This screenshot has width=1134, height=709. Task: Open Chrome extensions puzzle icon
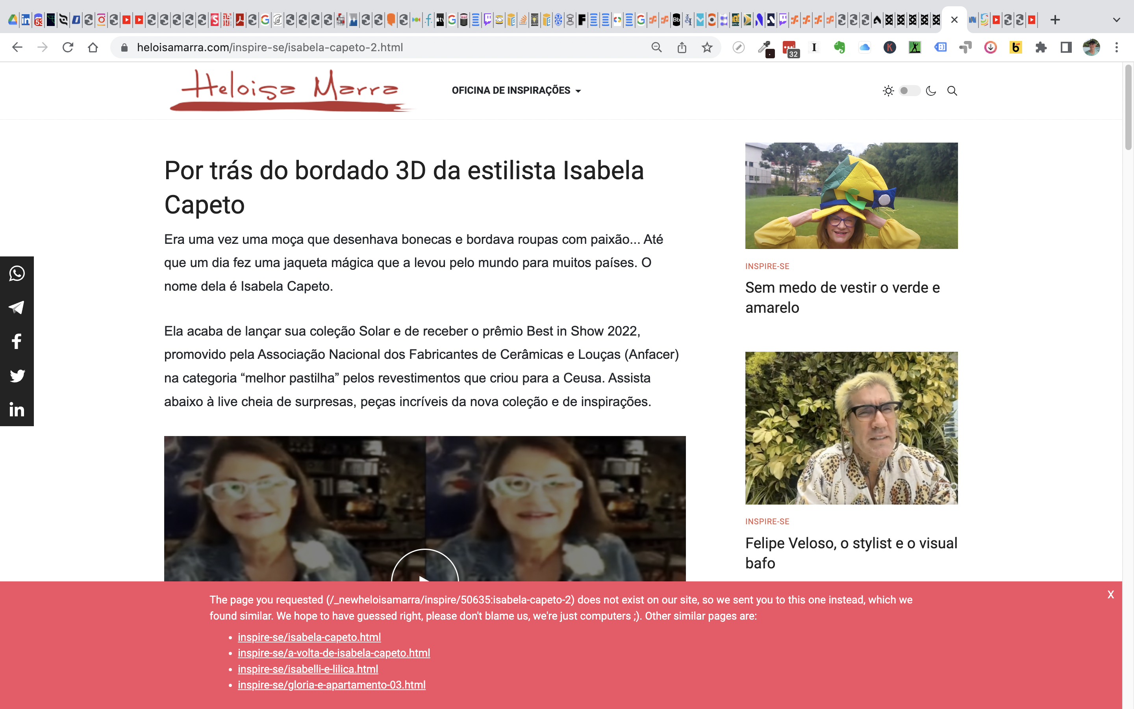(1041, 47)
